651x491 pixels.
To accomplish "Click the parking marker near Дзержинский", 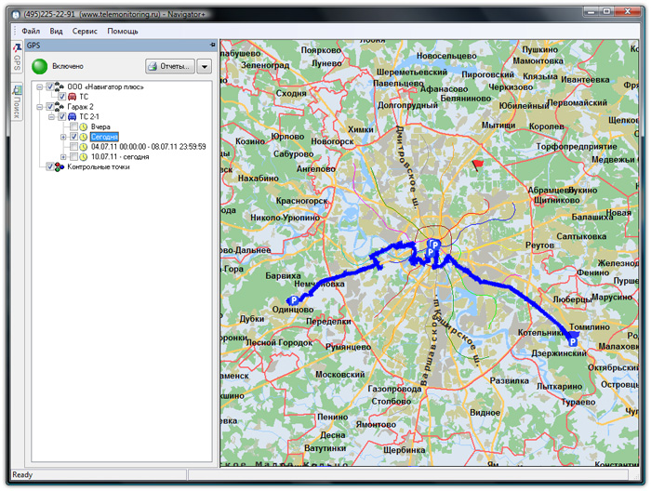I will 572,342.
